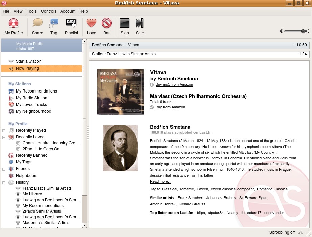Select Chamillionaire - Industry Groupie loved track

(51, 143)
